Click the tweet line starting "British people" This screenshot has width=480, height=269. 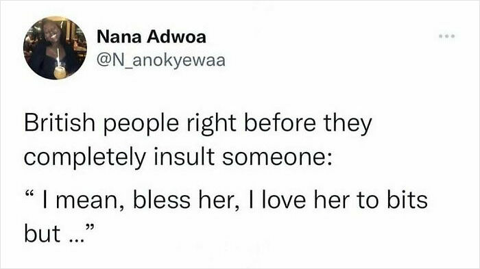(x=198, y=123)
